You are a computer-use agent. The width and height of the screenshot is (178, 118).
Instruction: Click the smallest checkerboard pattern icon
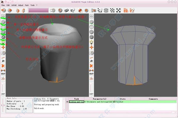click(106, 10)
